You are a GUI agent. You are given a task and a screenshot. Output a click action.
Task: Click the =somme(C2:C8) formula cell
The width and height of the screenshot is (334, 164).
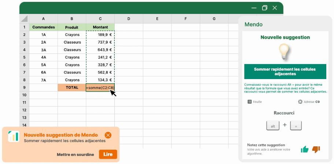pos(100,87)
